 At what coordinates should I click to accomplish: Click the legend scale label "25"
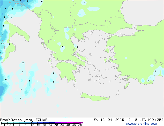(x=50, y=125)
